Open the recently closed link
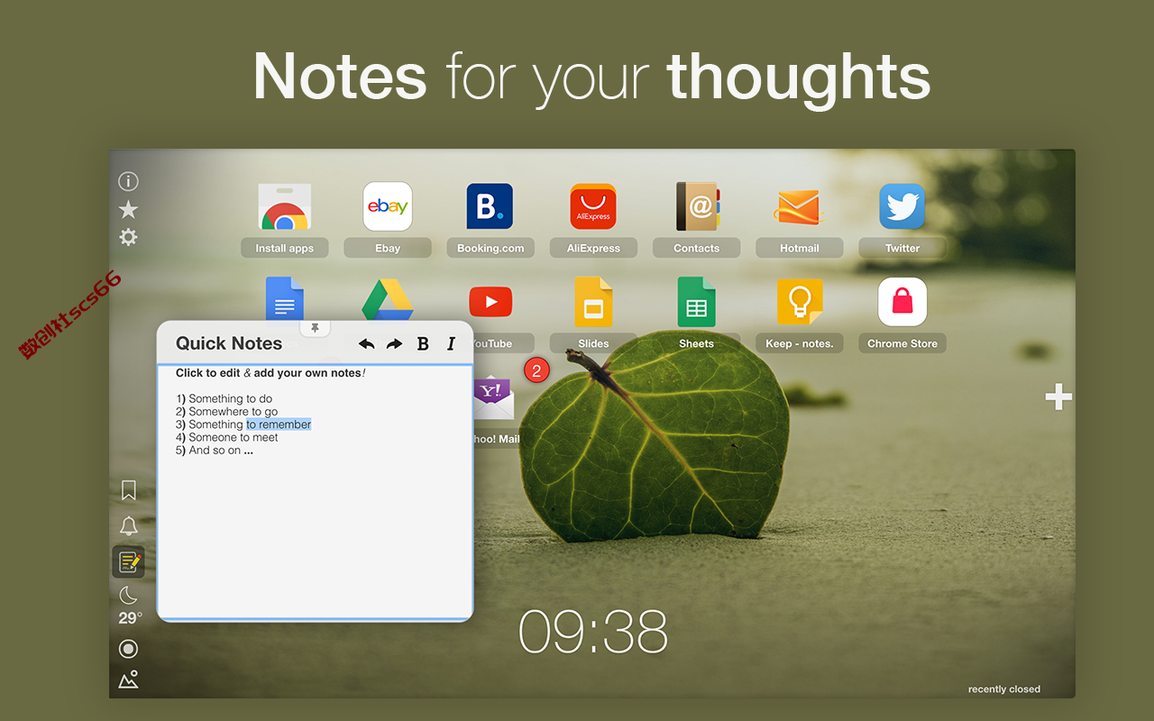This screenshot has width=1154, height=721. 1004,689
